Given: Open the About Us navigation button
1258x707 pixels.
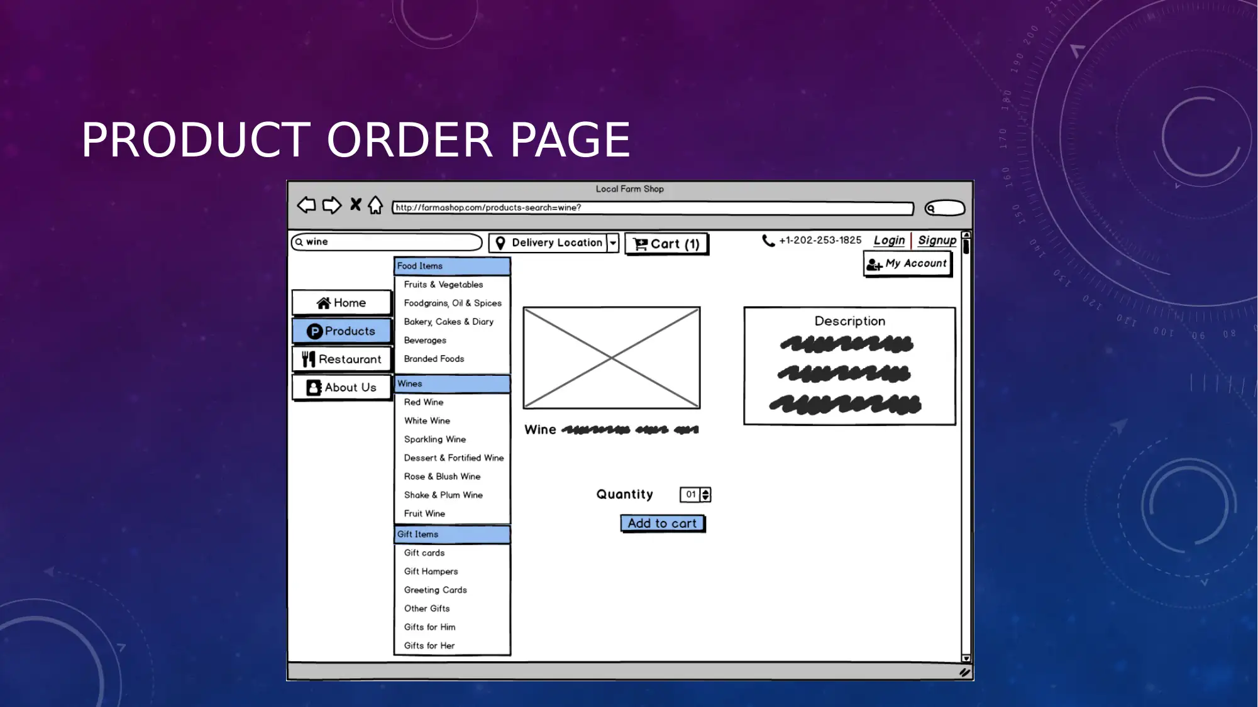Looking at the screenshot, I should (x=341, y=388).
